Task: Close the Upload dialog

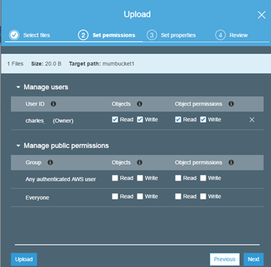Action: coord(261,15)
